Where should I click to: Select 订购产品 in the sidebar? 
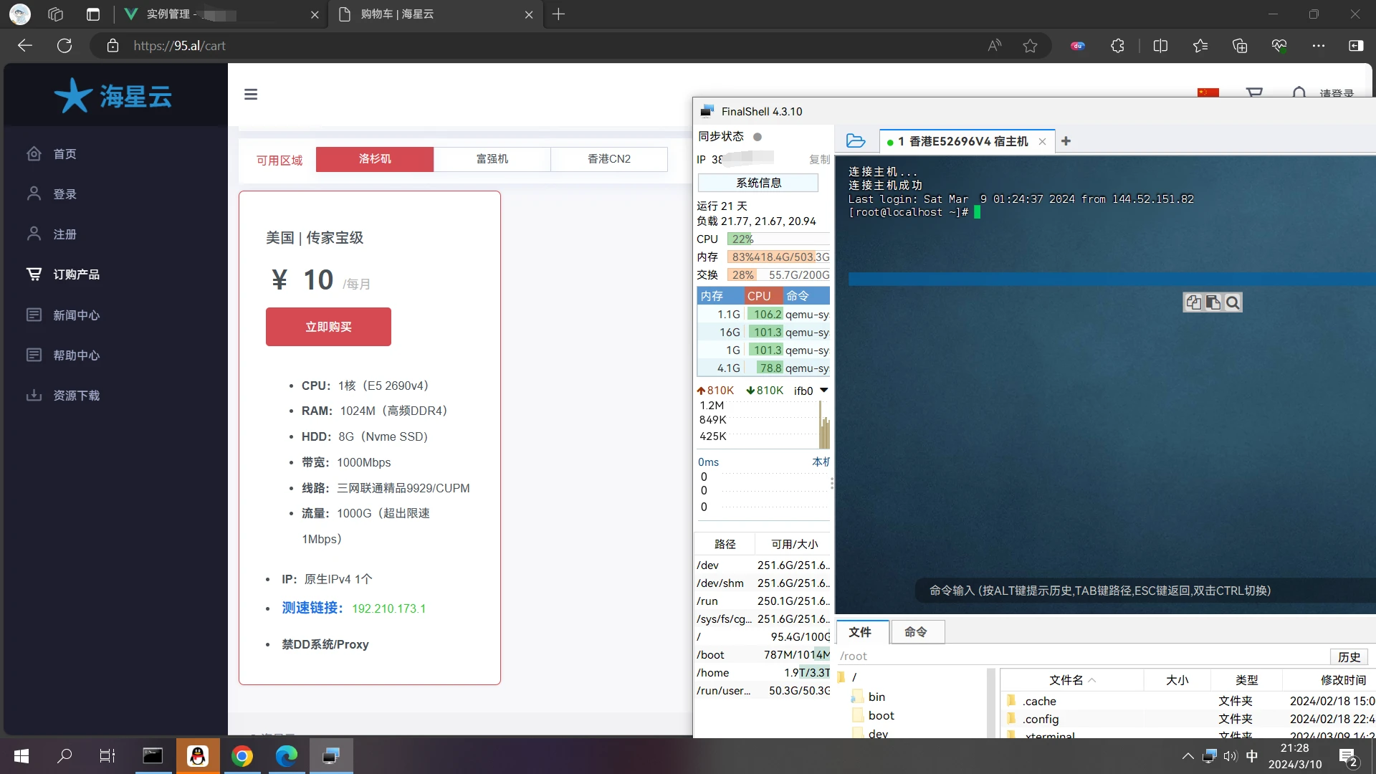[75, 274]
